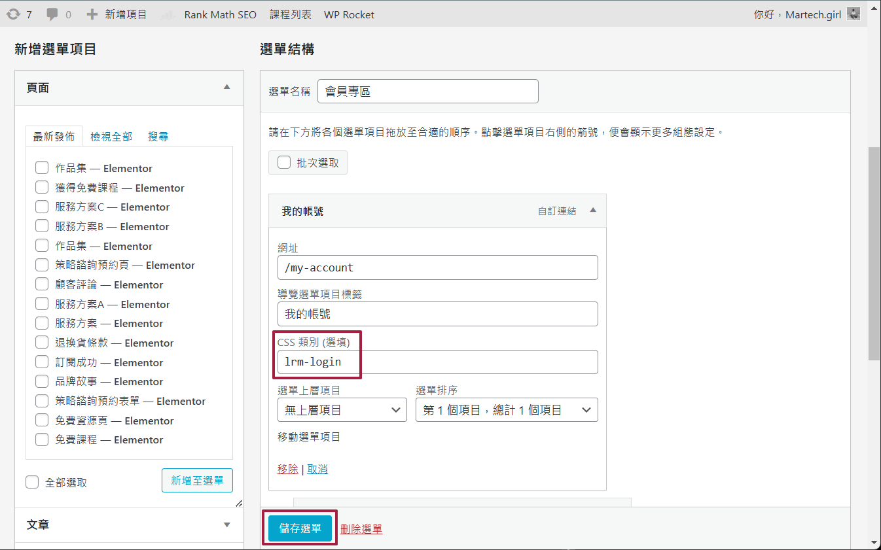Viewport: 881px width, 550px height.
Task: Collapse the 頁面 panel arrow
Action: 227,87
